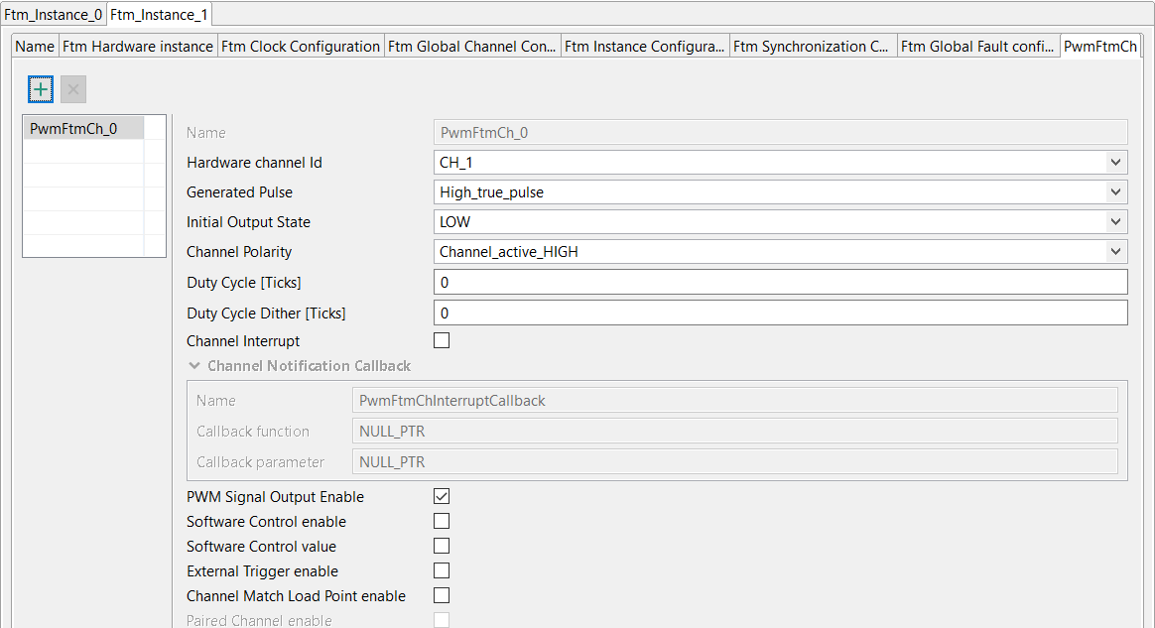Switch to the Ftm Hardware instance tab
1155x628 pixels.
(137, 46)
